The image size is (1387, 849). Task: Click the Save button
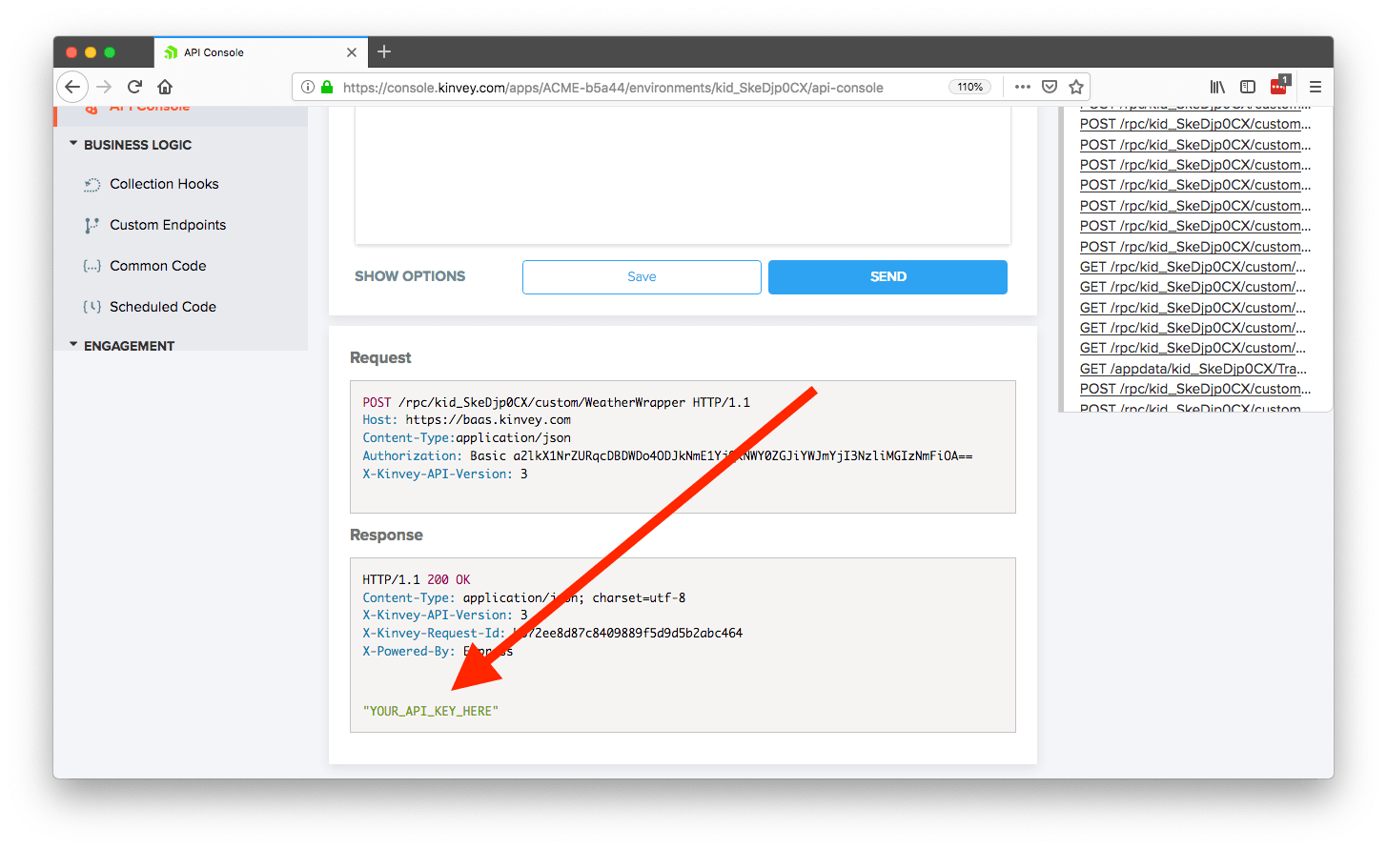(642, 277)
